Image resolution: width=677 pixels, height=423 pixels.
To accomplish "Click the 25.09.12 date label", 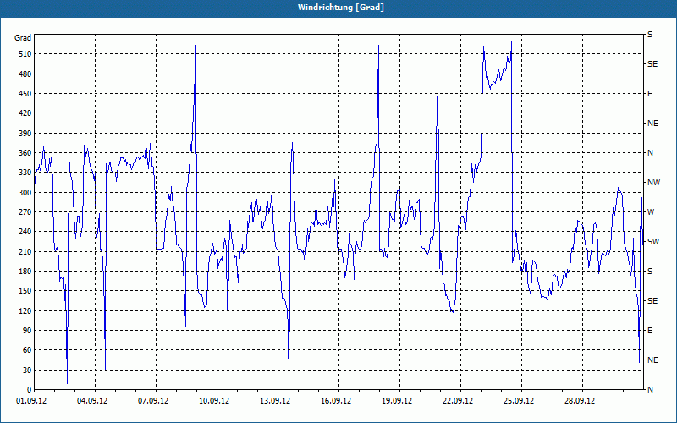I will pyautogui.click(x=519, y=401).
